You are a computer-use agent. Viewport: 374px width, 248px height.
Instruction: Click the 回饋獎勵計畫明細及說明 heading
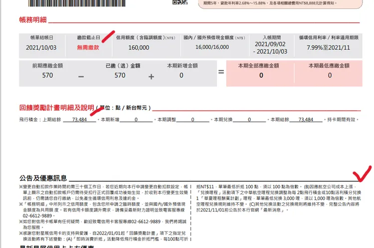[x=57, y=108]
